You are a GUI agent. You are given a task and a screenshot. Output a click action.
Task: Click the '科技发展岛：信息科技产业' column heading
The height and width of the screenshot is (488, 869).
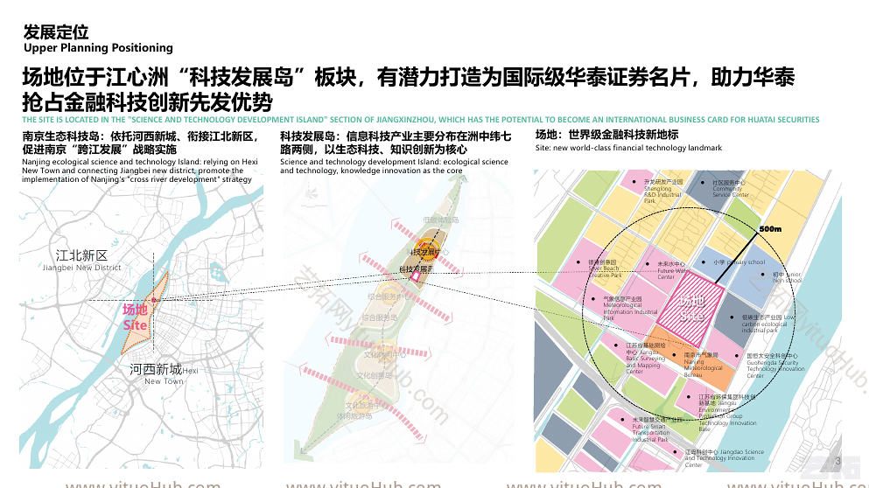(x=396, y=143)
